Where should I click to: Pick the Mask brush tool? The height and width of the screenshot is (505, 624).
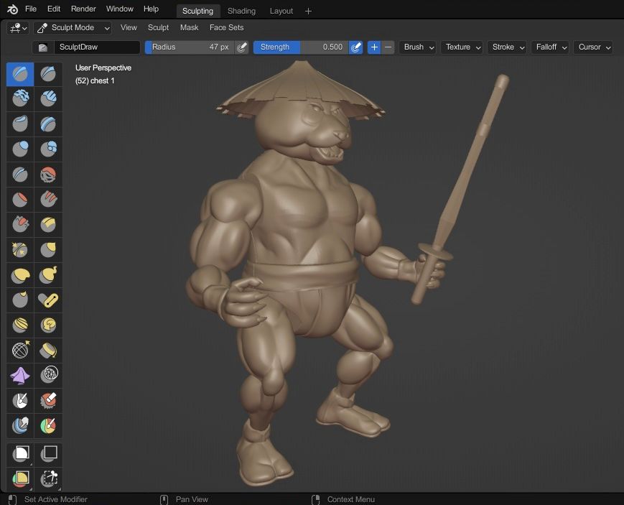point(20,400)
